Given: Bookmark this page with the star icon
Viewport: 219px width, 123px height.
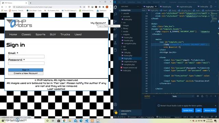Looking at the screenshot, I should [84, 7].
